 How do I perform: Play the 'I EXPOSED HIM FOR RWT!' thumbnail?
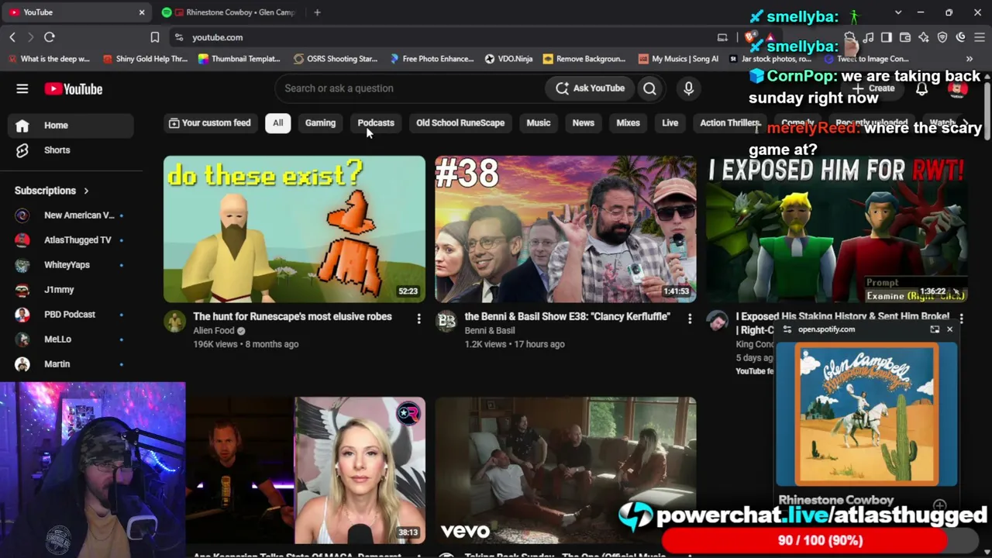[x=837, y=229]
